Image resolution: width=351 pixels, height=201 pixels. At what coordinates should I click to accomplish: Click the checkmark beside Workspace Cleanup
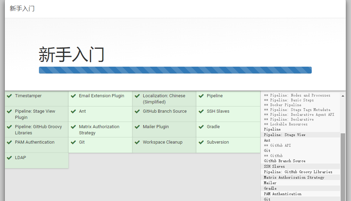coord(137,142)
